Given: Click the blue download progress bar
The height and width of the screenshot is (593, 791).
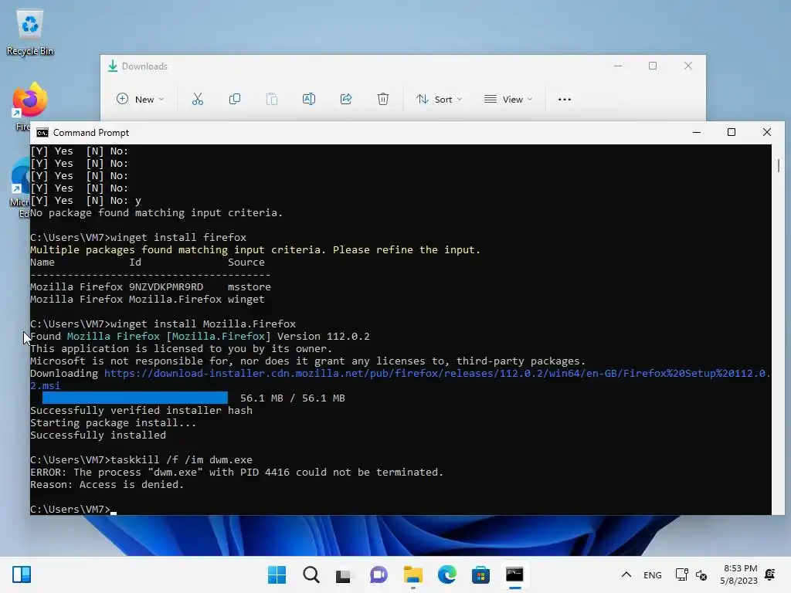Looking at the screenshot, I should click(x=134, y=398).
